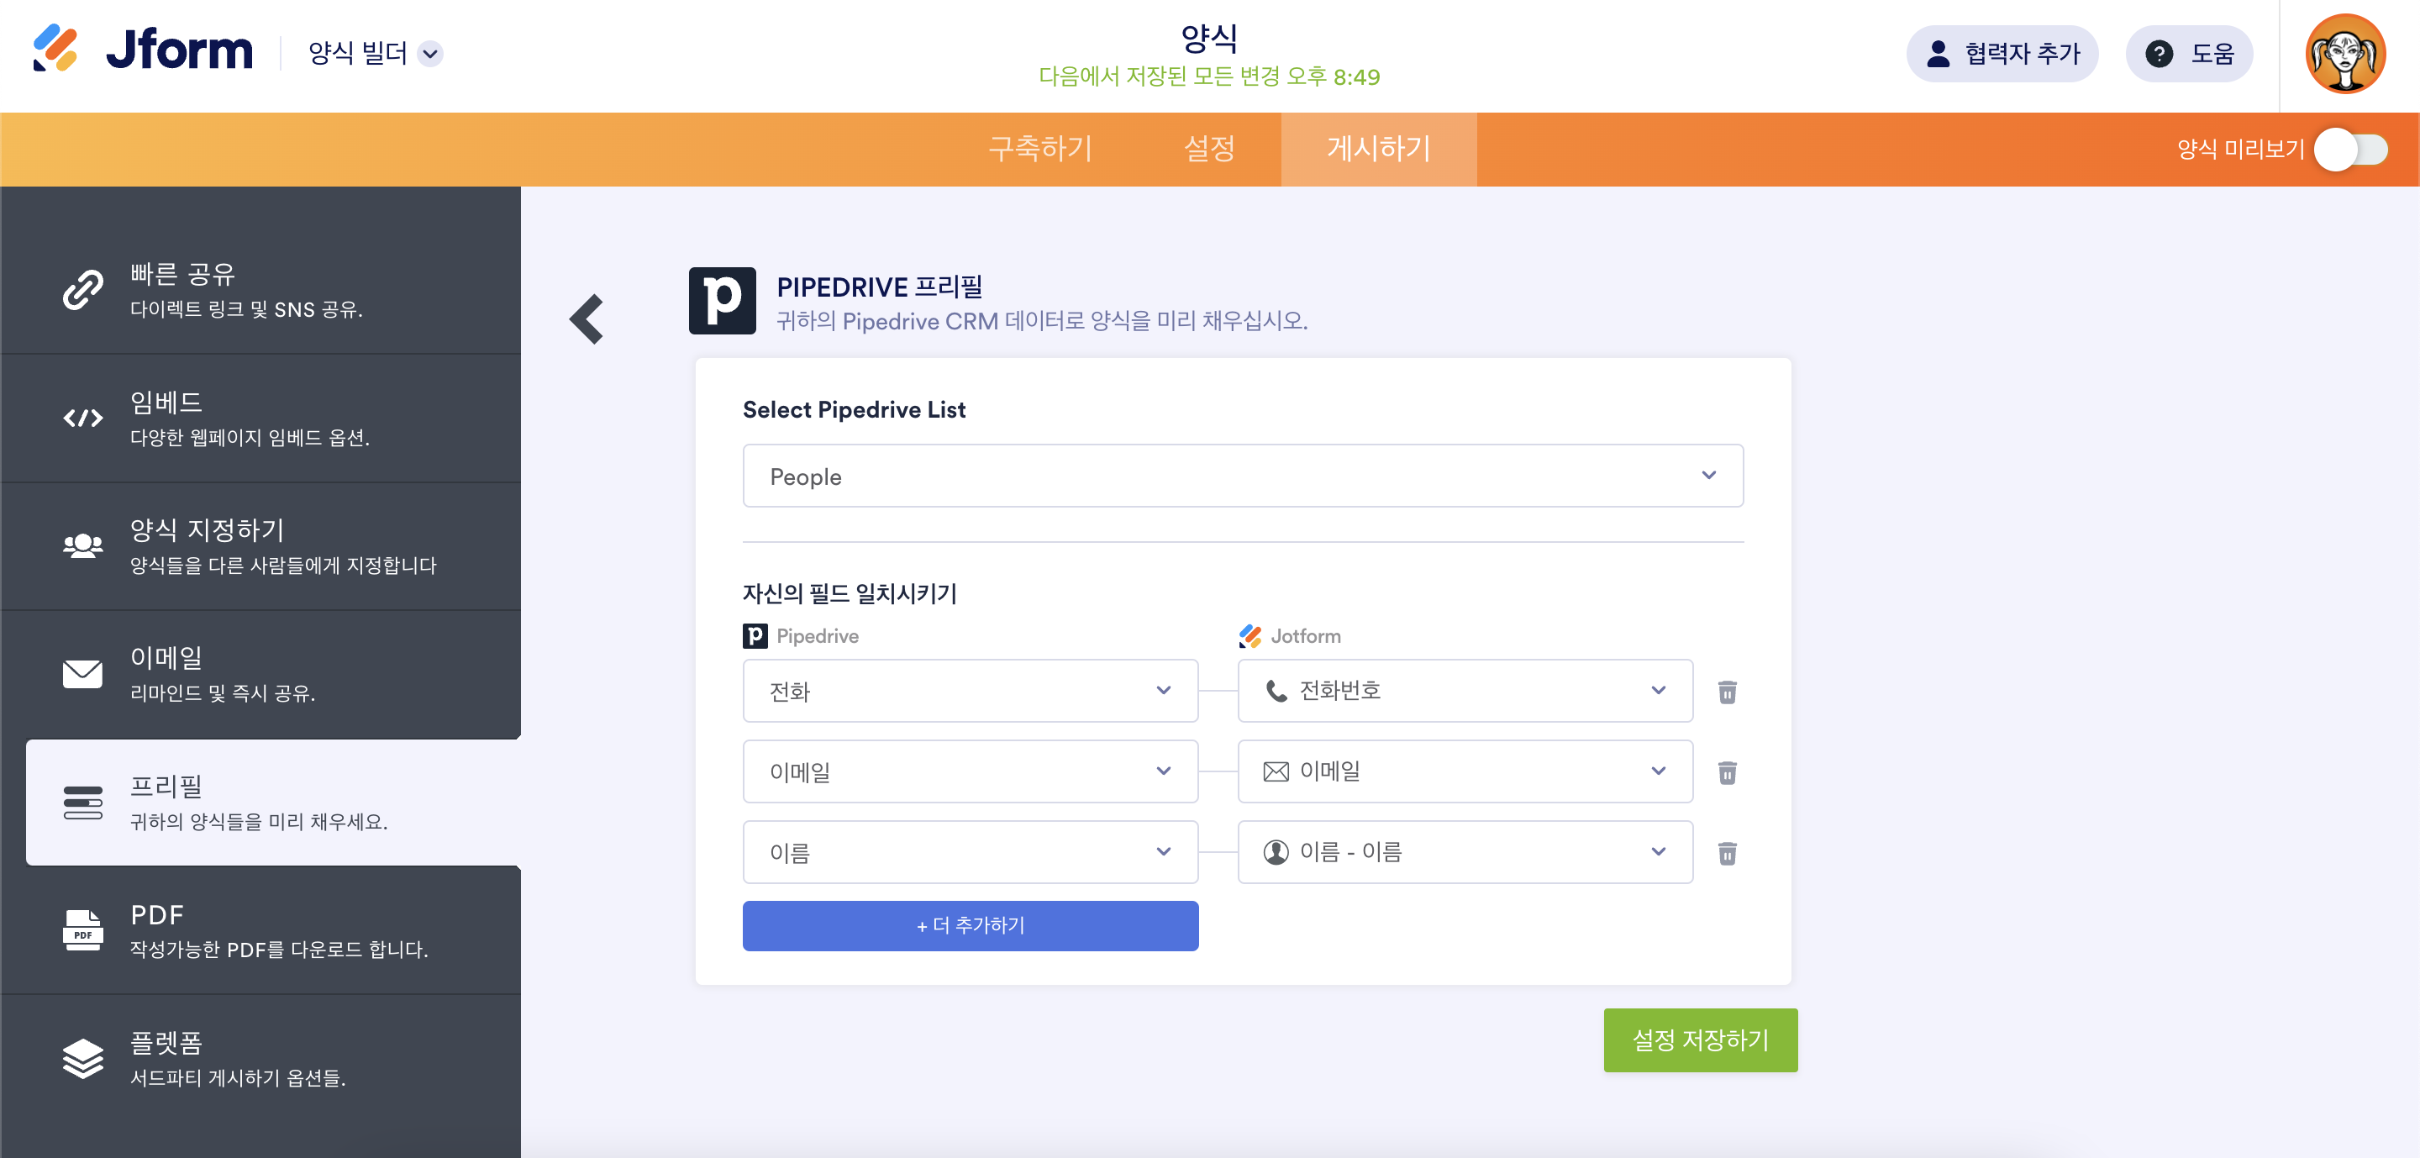This screenshot has width=2420, height=1158.
Task: Open the 도움 help button
Action: coord(2189,55)
